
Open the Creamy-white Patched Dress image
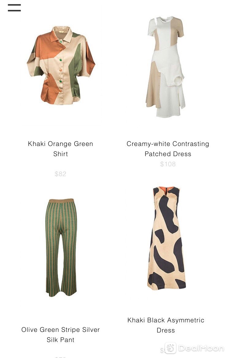(x=166, y=67)
